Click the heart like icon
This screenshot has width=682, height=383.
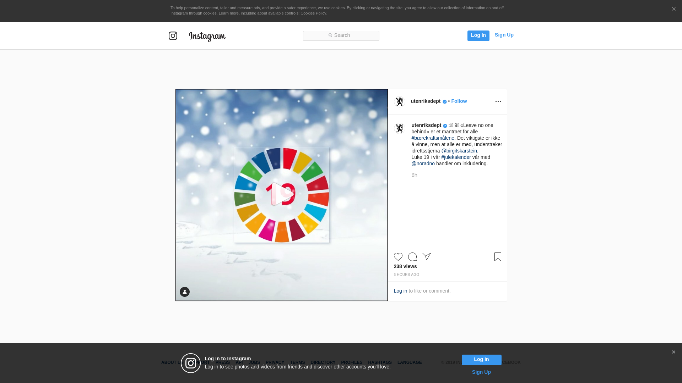(398, 257)
